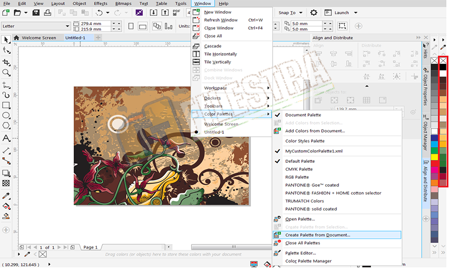Viewport: 450px width, 271px height.
Task: Set page to portrait orientation
Action: tap(131, 26)
